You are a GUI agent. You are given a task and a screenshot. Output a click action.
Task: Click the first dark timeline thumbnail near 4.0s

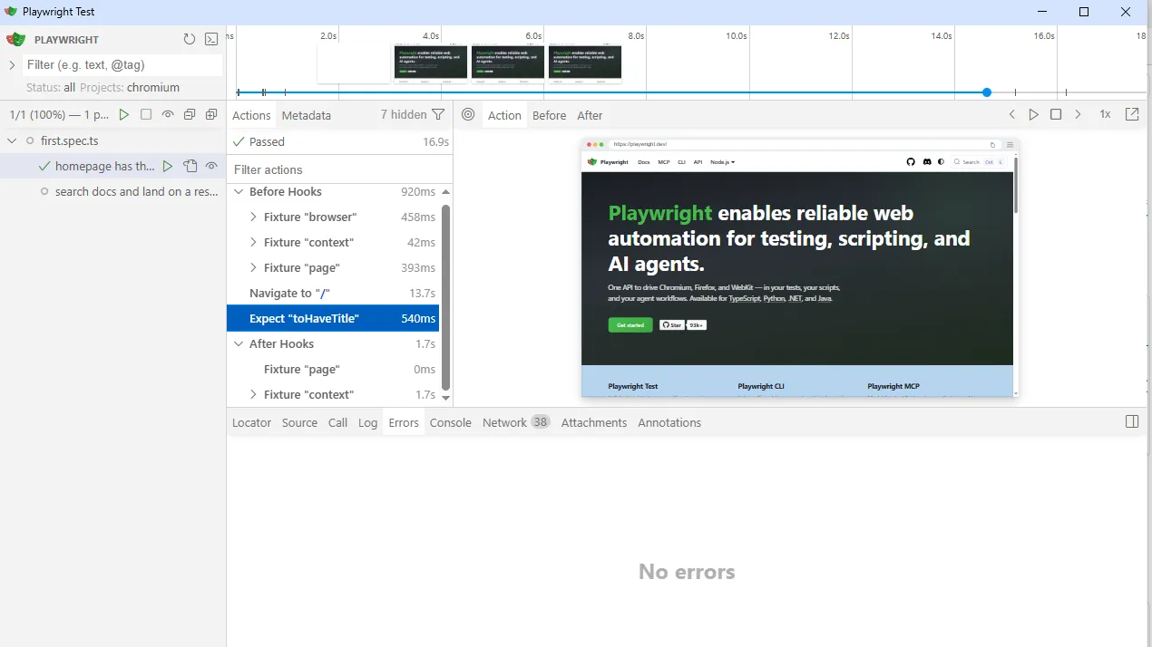point(431,63)
